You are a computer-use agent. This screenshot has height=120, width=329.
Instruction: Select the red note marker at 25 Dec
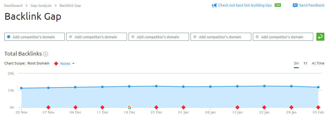156,107
